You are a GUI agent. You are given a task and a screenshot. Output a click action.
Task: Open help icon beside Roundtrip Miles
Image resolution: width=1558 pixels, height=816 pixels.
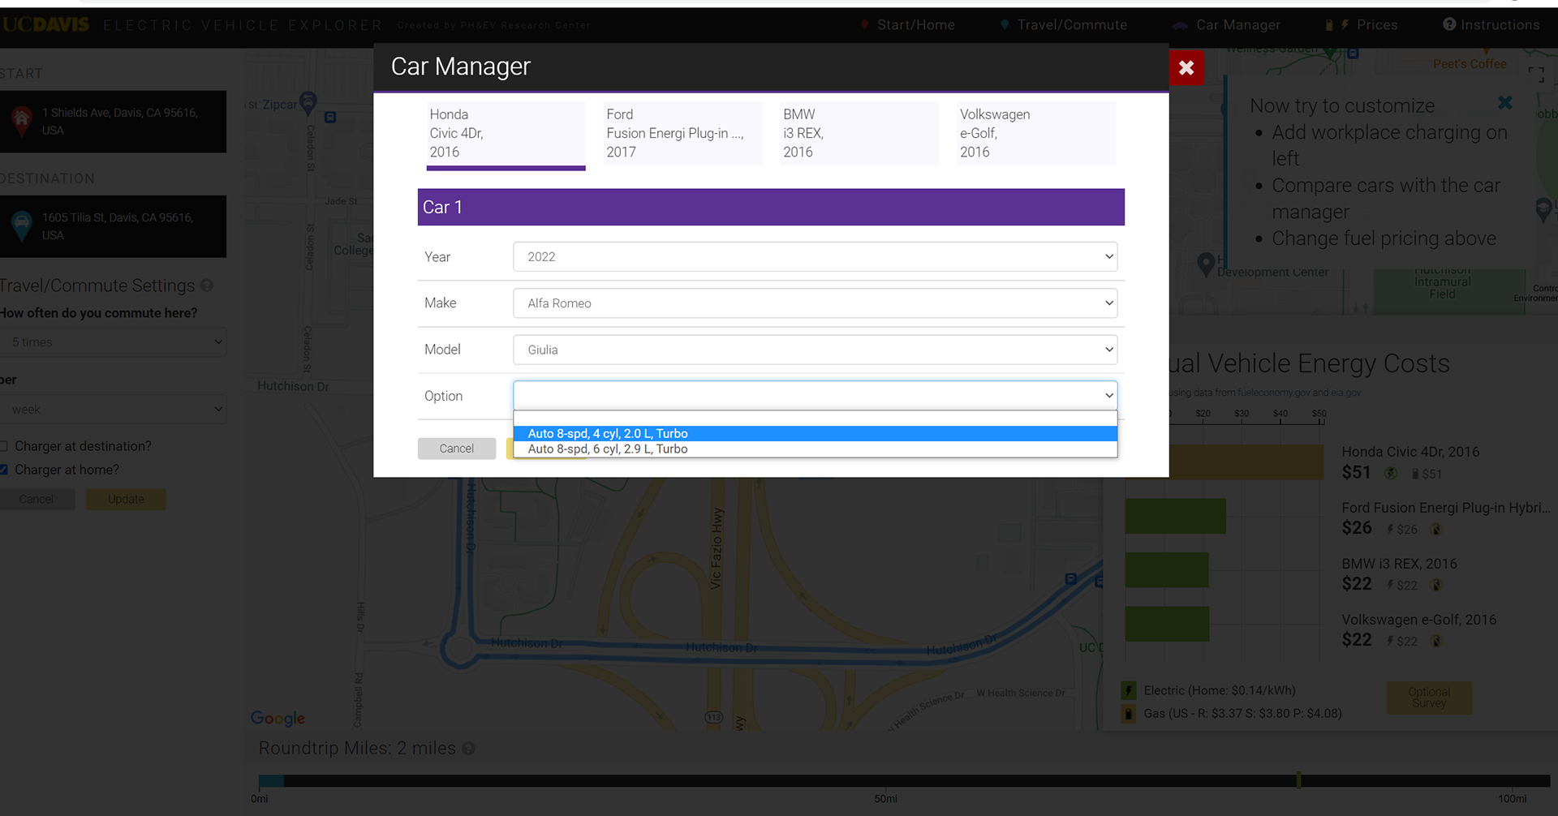pos(468,749)
